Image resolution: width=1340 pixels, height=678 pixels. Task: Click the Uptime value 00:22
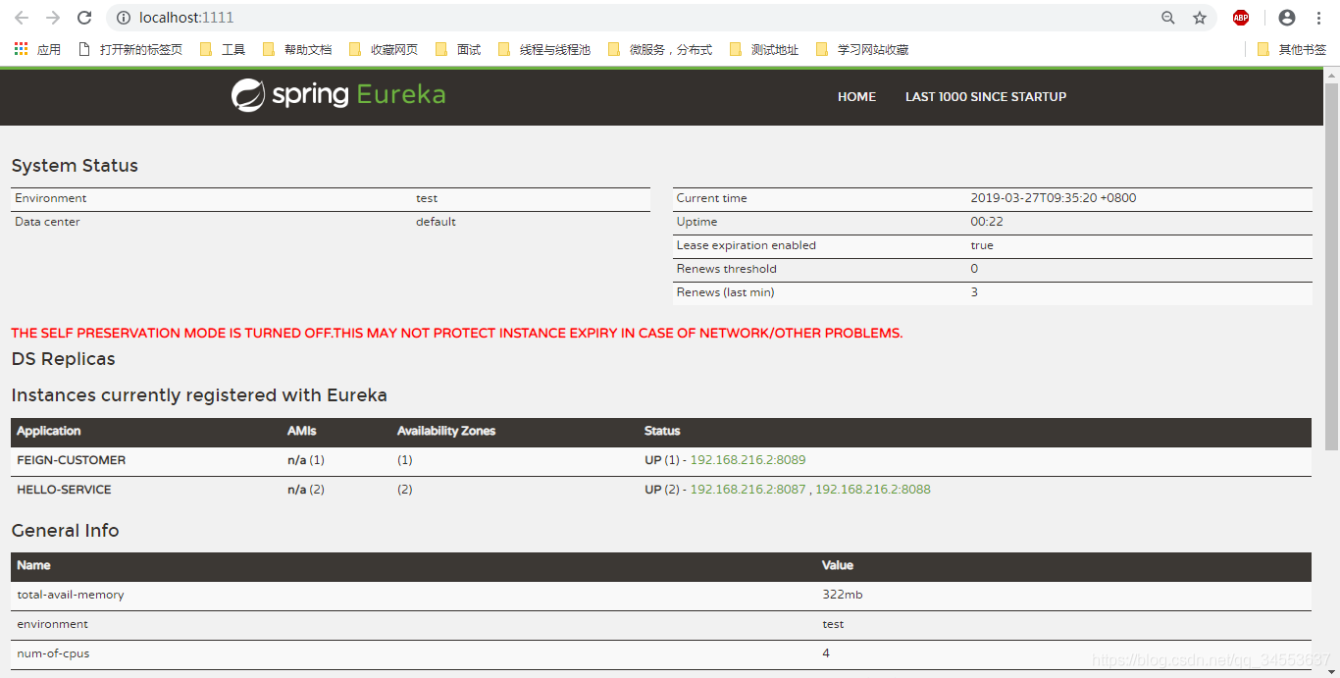pyautogui.click(x=987, y=222)
